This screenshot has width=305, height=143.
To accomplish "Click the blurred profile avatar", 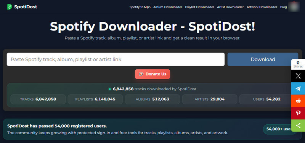I will tap(294, 7).
